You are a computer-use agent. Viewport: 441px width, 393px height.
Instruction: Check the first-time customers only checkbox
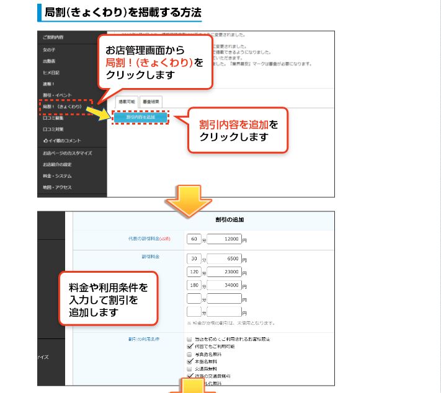pos(190,339)
